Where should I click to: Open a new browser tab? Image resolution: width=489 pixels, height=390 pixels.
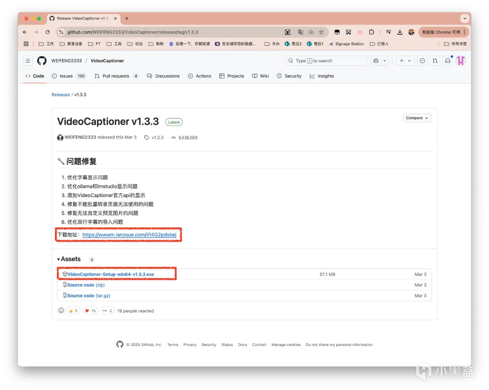pyautogui.click(x=127, y=18)
